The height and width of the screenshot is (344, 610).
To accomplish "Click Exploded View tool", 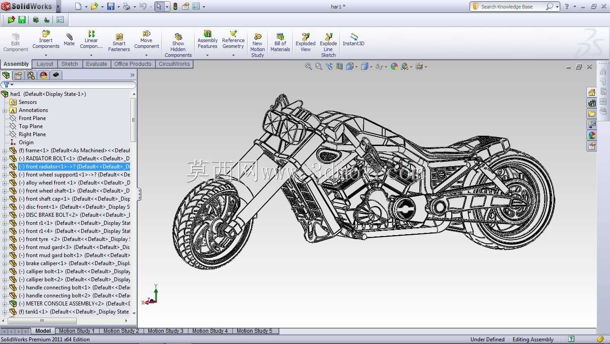I will (305, 43).
